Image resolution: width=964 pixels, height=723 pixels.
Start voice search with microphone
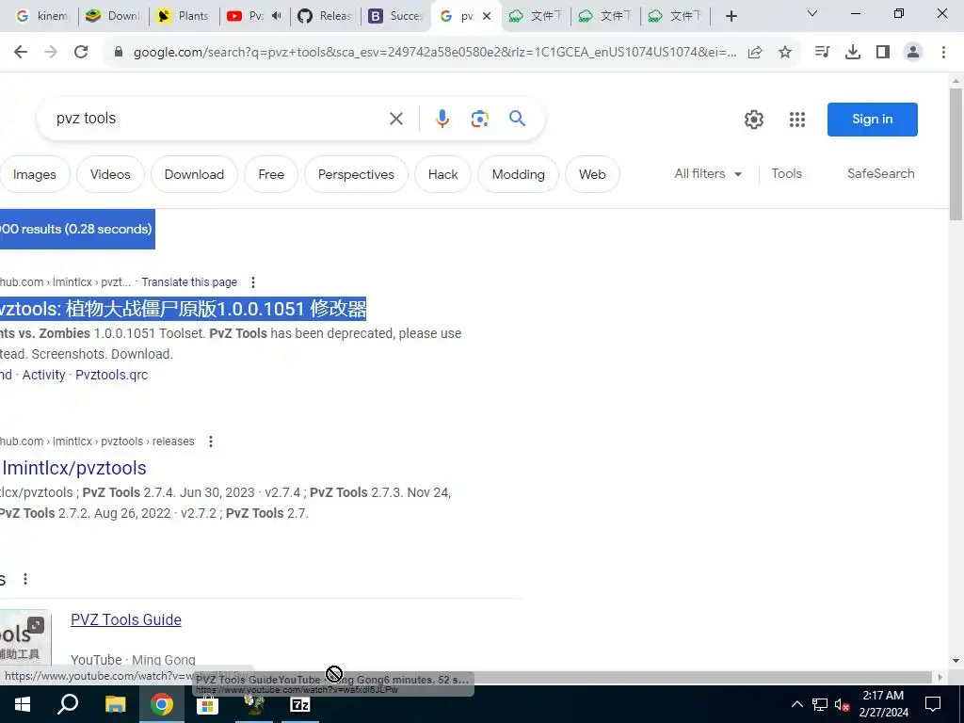point(442,119)
